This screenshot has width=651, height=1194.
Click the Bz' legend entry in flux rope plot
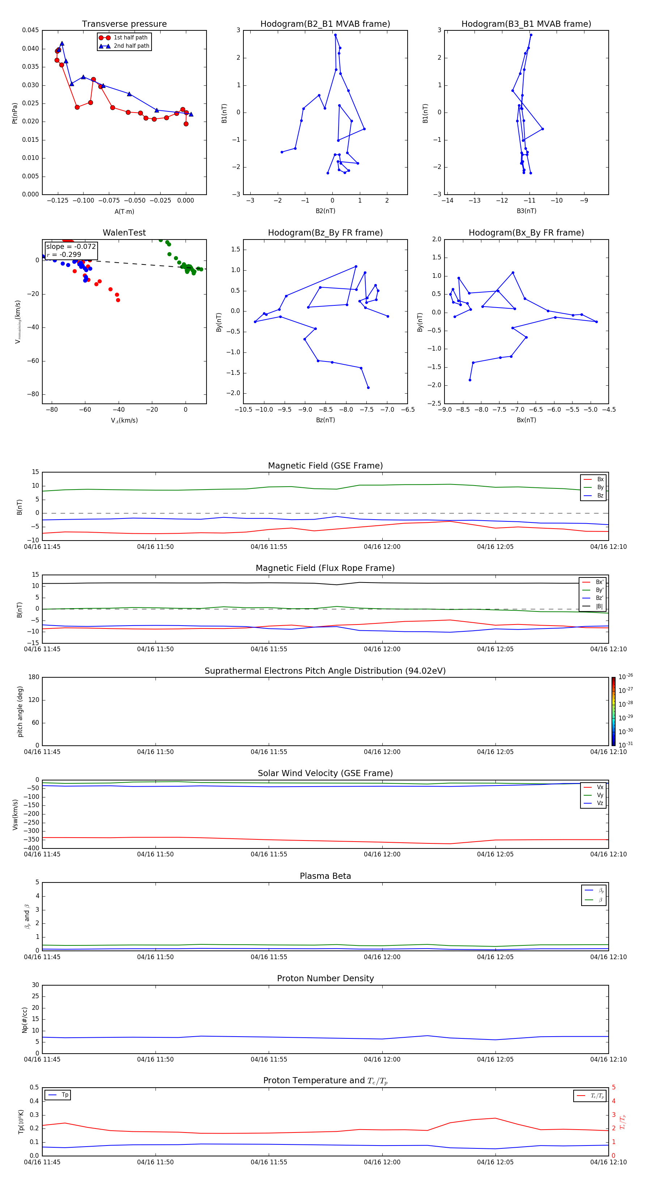(x=593, y=598)
